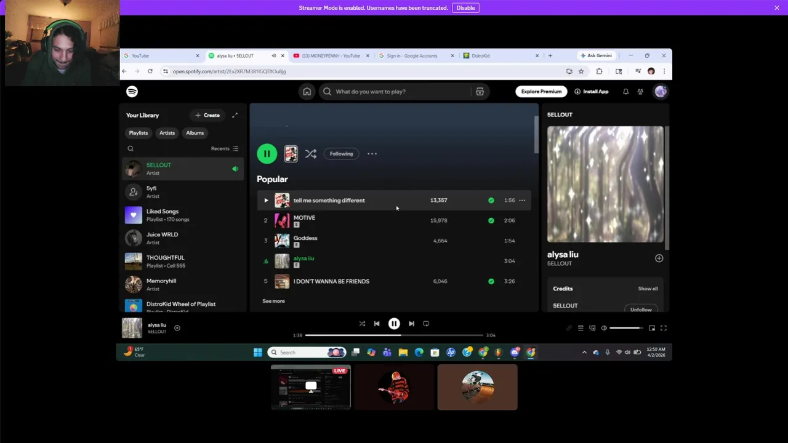Enter full screen player

(x=664, y=328)
